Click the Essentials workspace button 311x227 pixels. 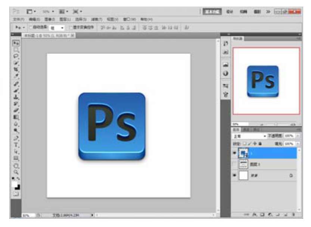[212, 12]
